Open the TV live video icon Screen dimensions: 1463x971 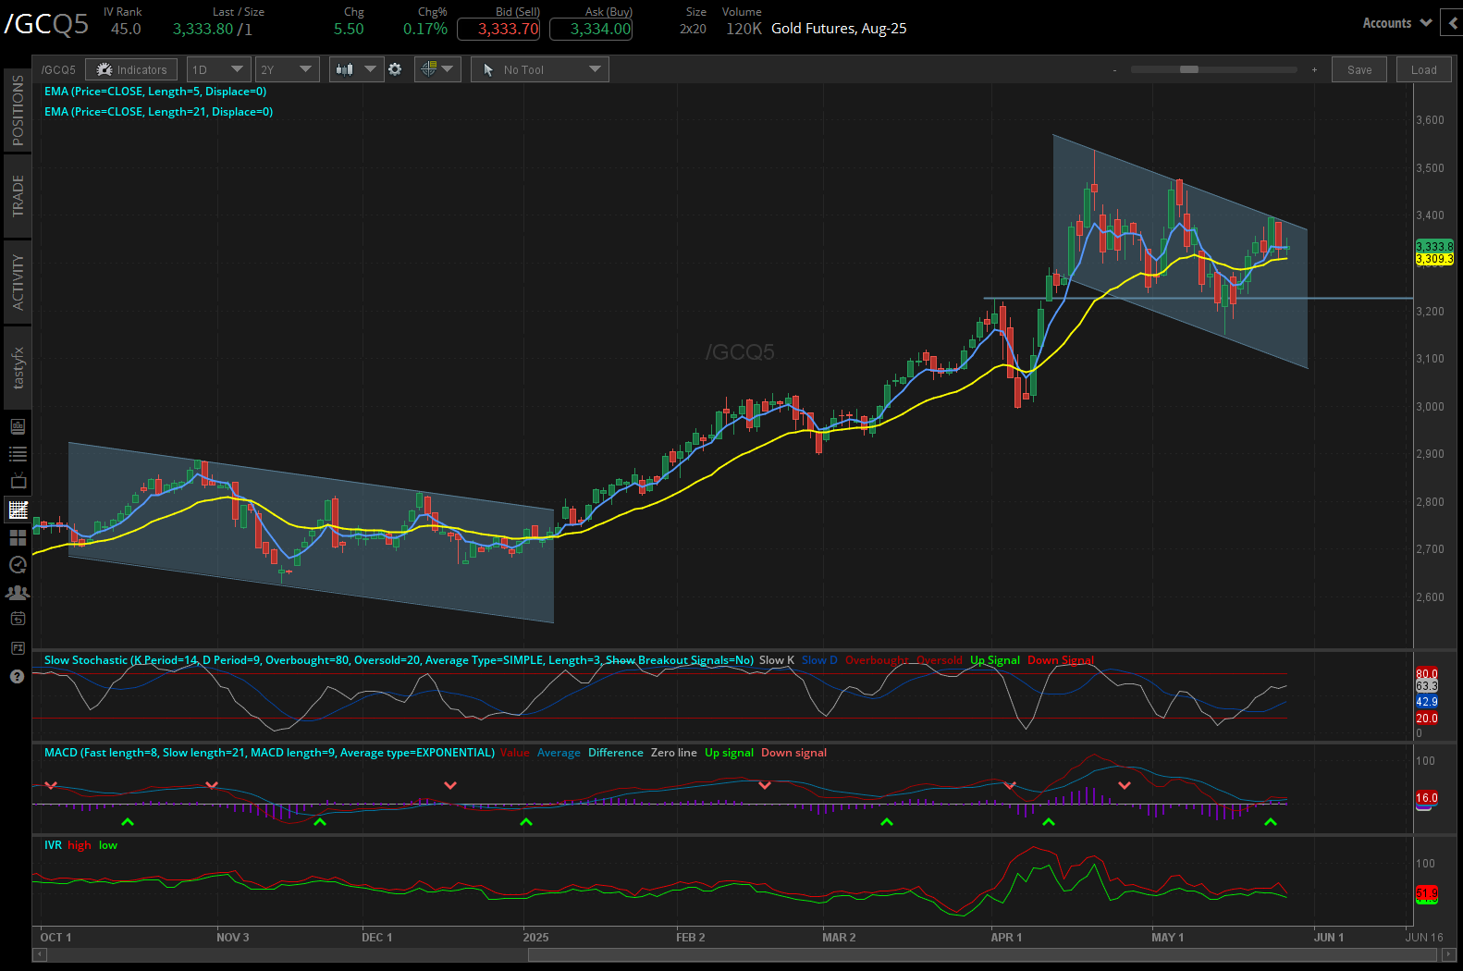[x=18, y=482]
